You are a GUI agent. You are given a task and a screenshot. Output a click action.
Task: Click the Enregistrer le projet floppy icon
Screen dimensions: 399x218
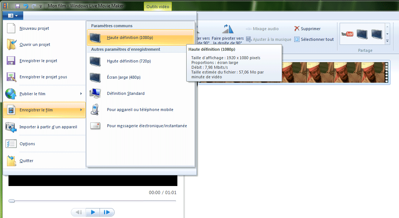pyautogui.click(x=11, y=61)
